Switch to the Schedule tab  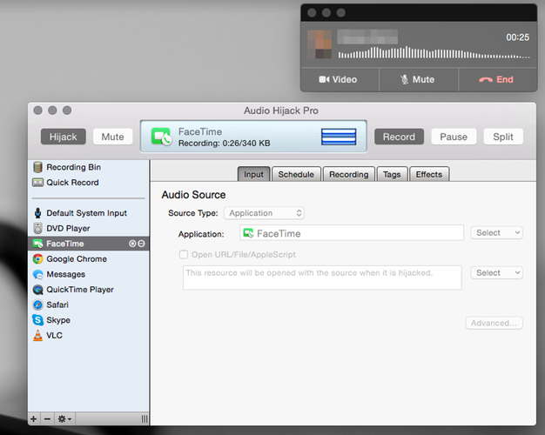point(296,174)
